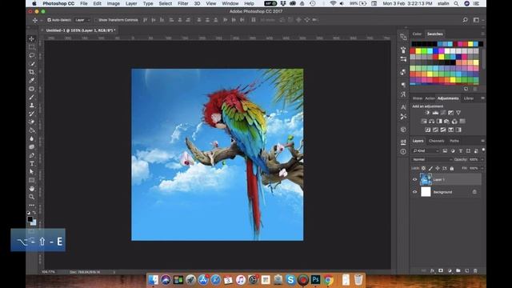This screenshot has height=288, width=512.
Task: Select the Pen tool
Action: (x=32, y=155)
